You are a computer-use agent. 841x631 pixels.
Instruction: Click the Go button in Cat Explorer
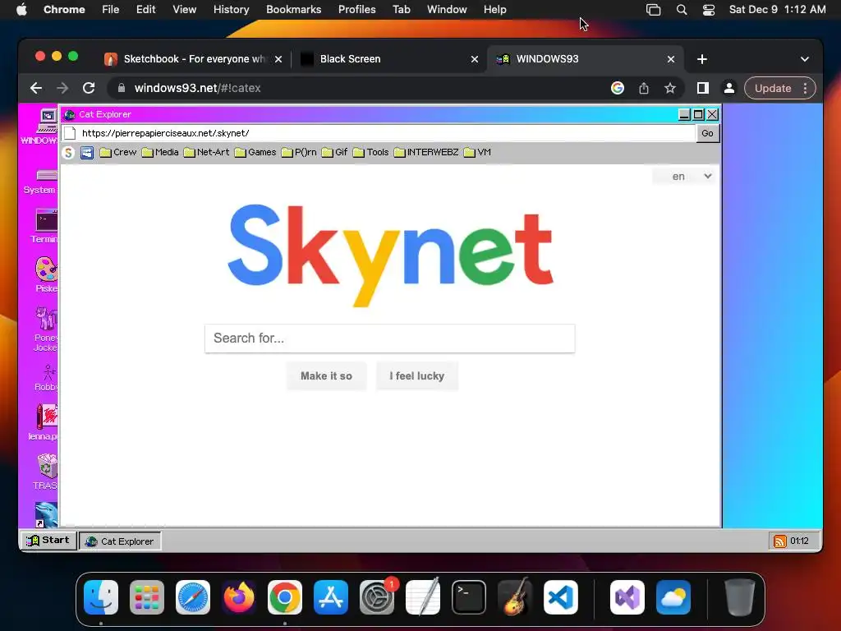tap(707, 133)
